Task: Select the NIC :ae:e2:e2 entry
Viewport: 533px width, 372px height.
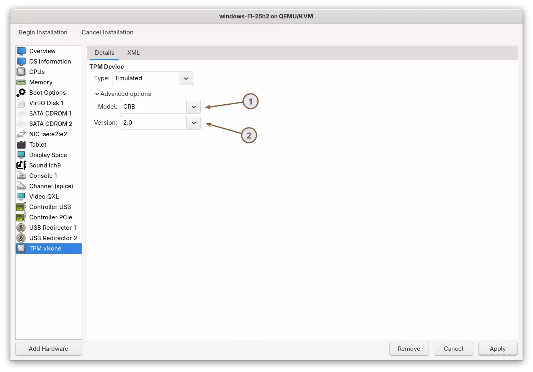Action: (x=48, y=134)
